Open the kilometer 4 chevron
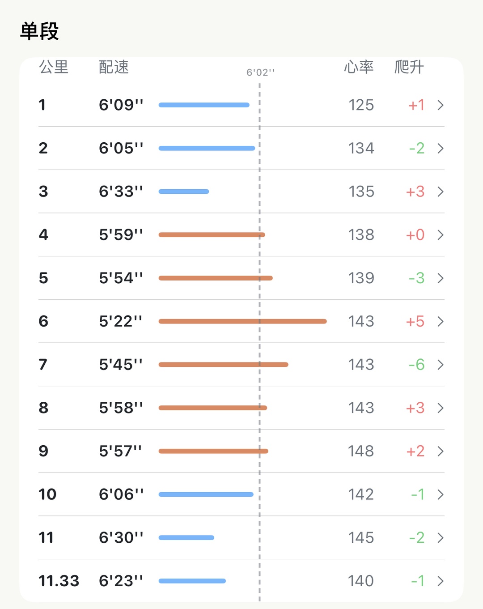483x609 pixels. pos(441,235)
